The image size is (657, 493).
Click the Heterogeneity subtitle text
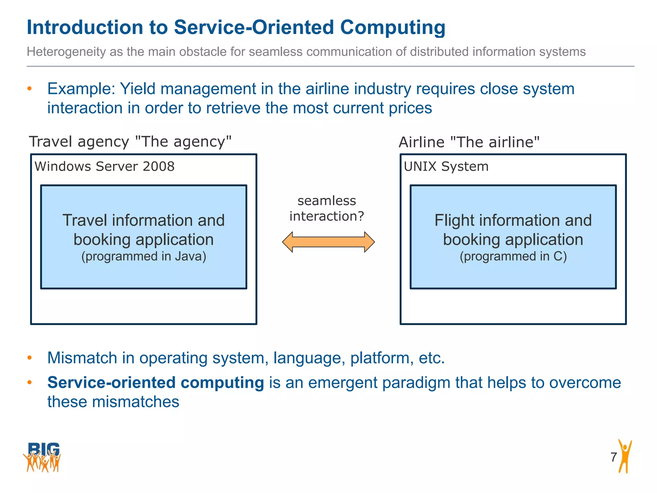(x=306, y=52)
